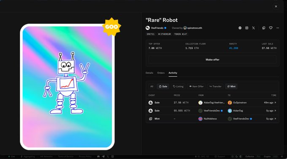This screenshot has width=287, height=159.
Task: Switch to the Orders tab
Action: pyautogui.click(x=161, y=73)
